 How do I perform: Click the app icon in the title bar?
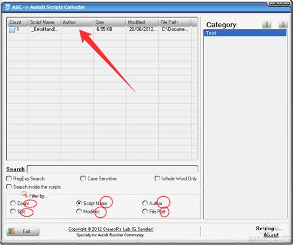(x=7, y=7)
